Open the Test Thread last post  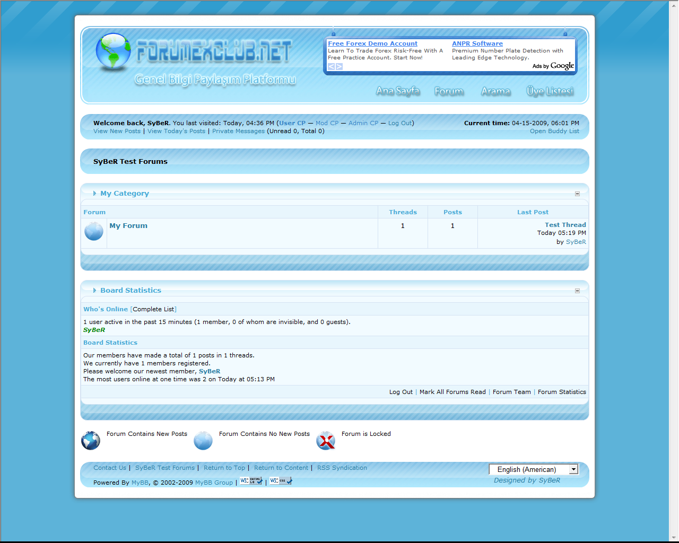point(565,225)
